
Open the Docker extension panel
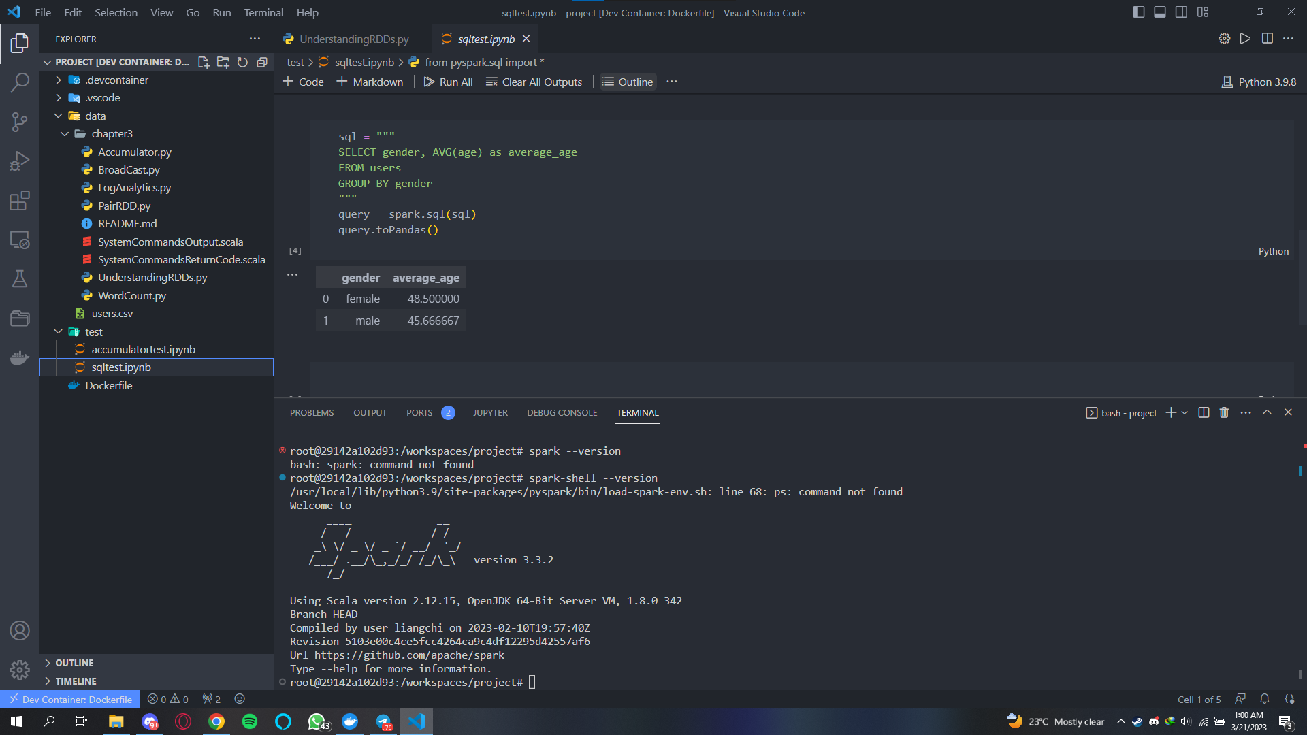point(20,357)
